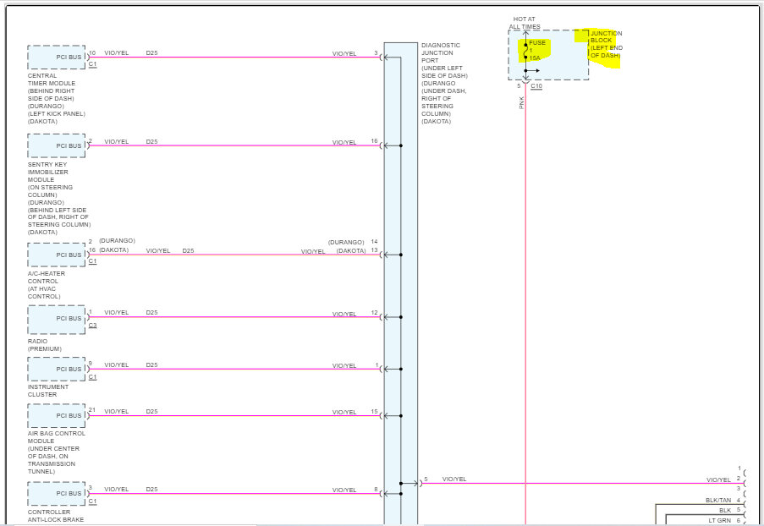Click the BLK/TAN wire label at pin 4
Image resolution: width=764 pixels, height=526 pixels.
(x=718, y=500)
